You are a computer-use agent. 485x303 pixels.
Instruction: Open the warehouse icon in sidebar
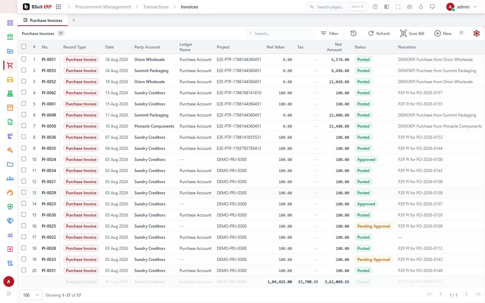pyautogui.click(x=10, y=79)
